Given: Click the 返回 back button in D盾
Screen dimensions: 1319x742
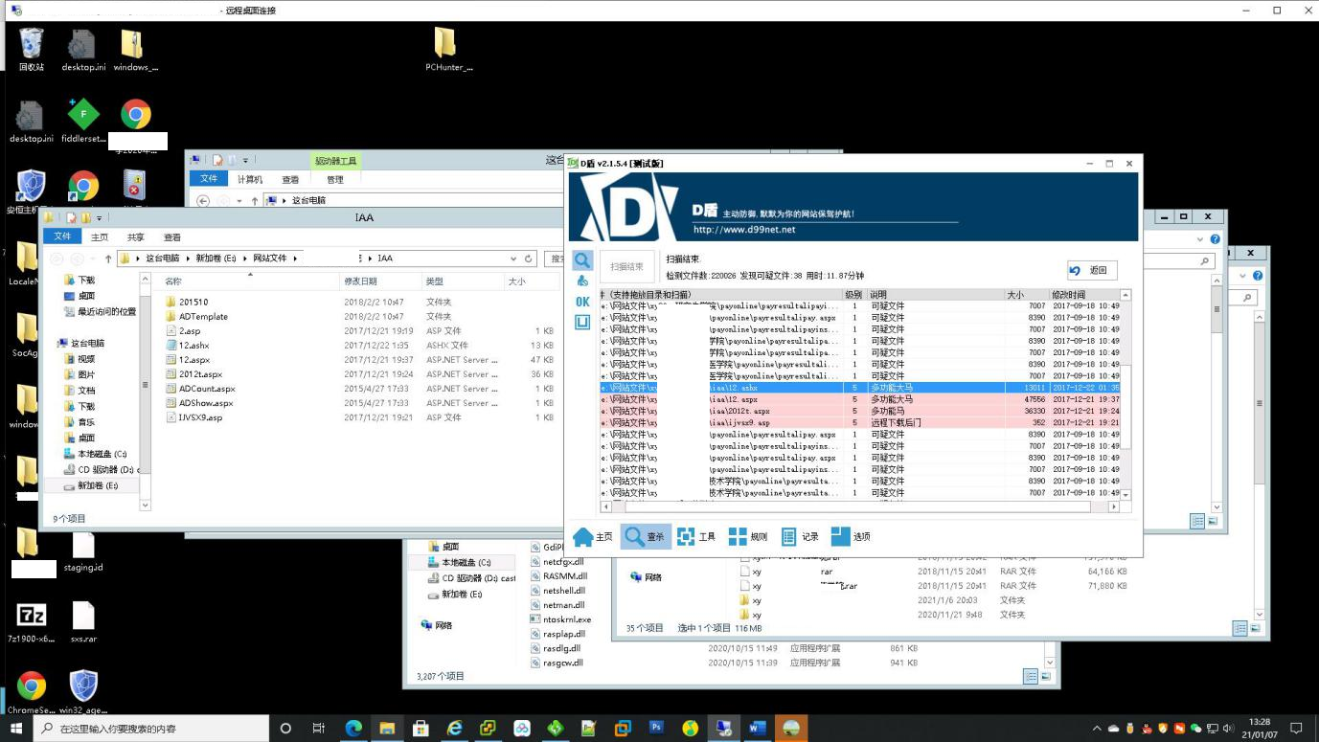Looking at the screenshot, I should pyautogui.click(x=1090, y=271).
